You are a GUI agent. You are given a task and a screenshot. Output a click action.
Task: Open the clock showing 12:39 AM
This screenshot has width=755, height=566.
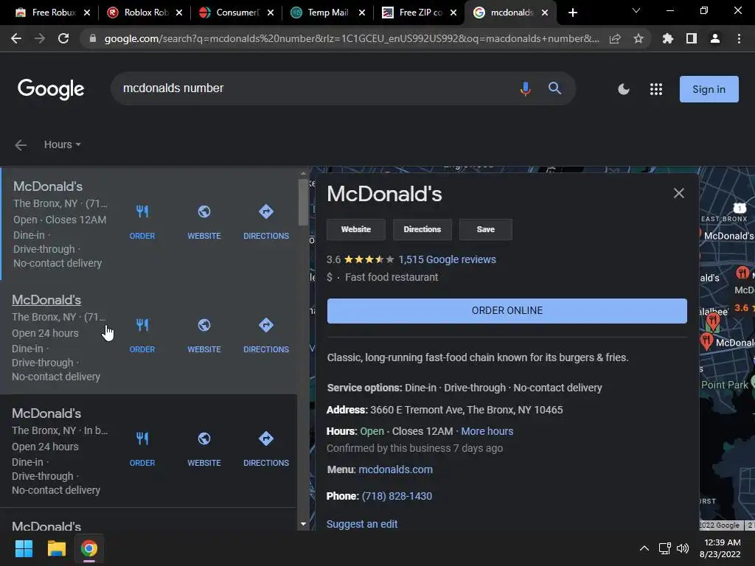[720, 548]
